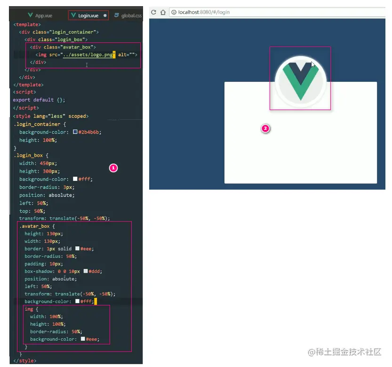Click the closing </style> tag line
The height and width of the screenshot is (367, 392).
(x=25, y=361)
